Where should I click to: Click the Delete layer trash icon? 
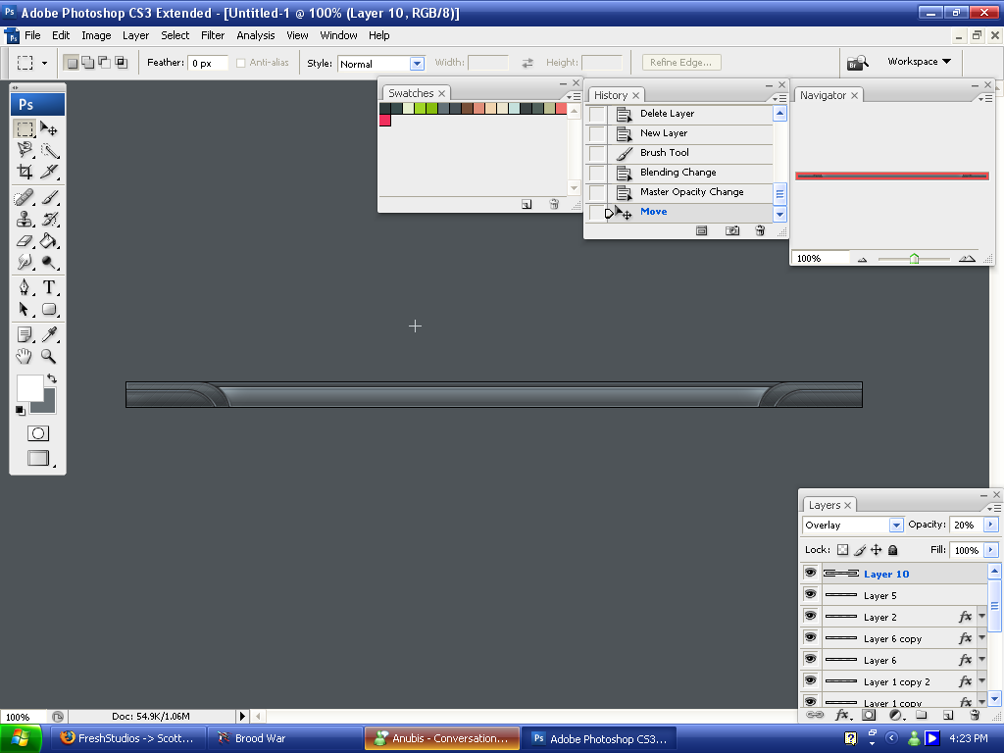point(975,716)
